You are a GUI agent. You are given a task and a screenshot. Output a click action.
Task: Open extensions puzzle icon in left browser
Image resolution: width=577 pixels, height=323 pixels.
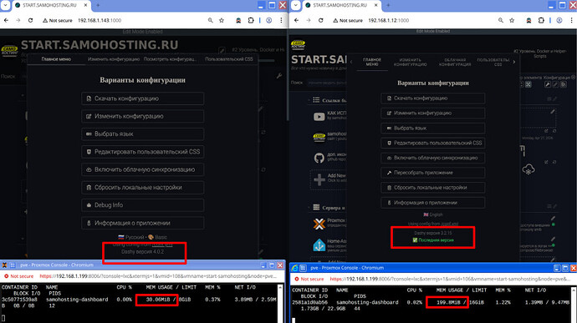point(251,21)
